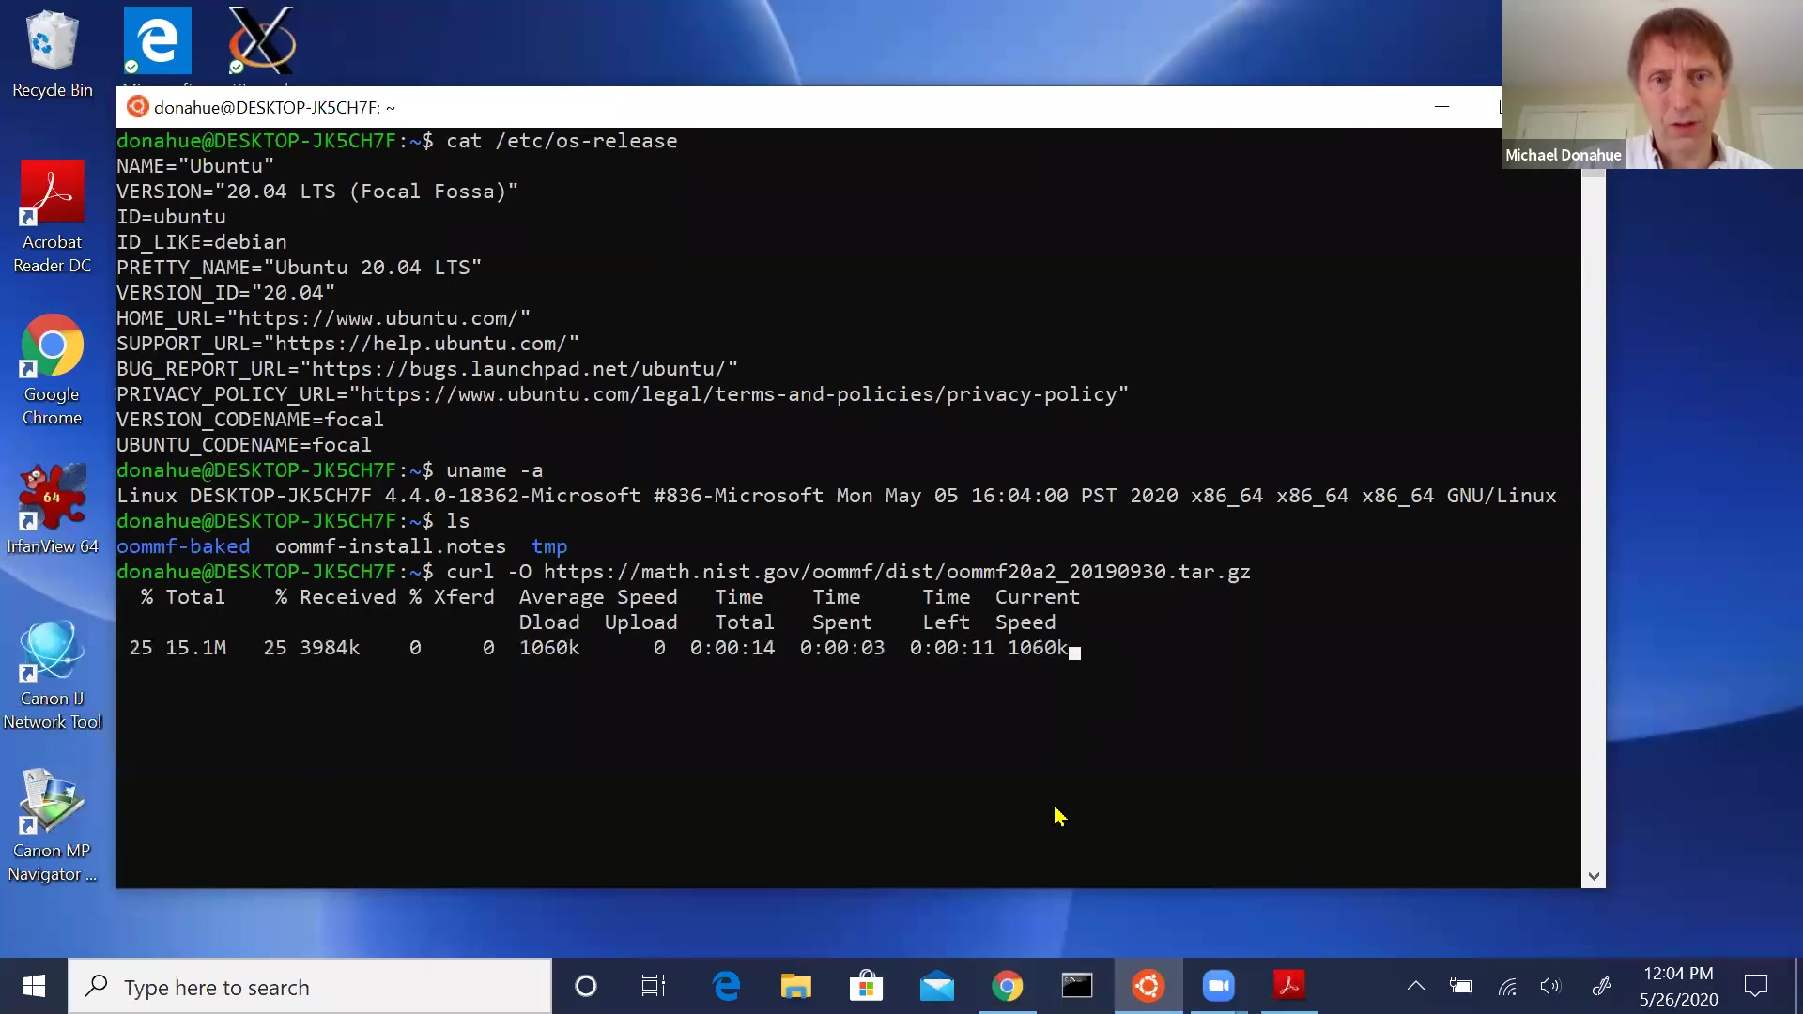Open File Explorer in taskbar
Viewport: 1803px width, 1014px height.
tap(795, 986)
